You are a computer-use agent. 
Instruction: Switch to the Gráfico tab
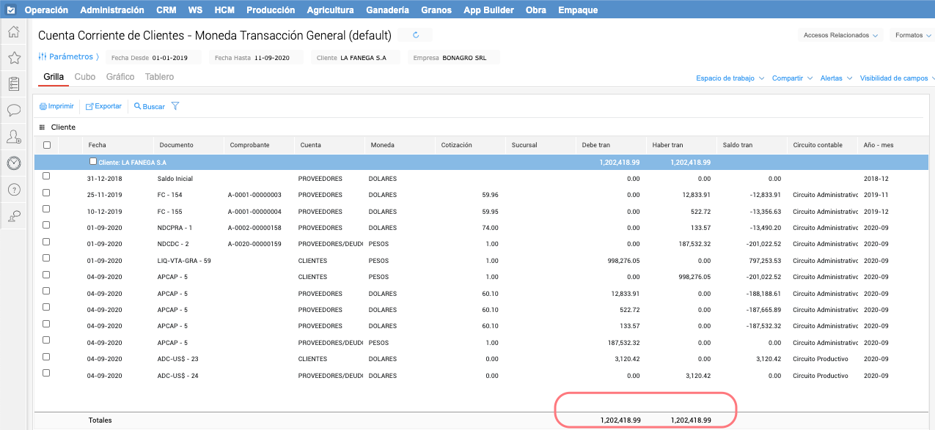coord(120,77)
